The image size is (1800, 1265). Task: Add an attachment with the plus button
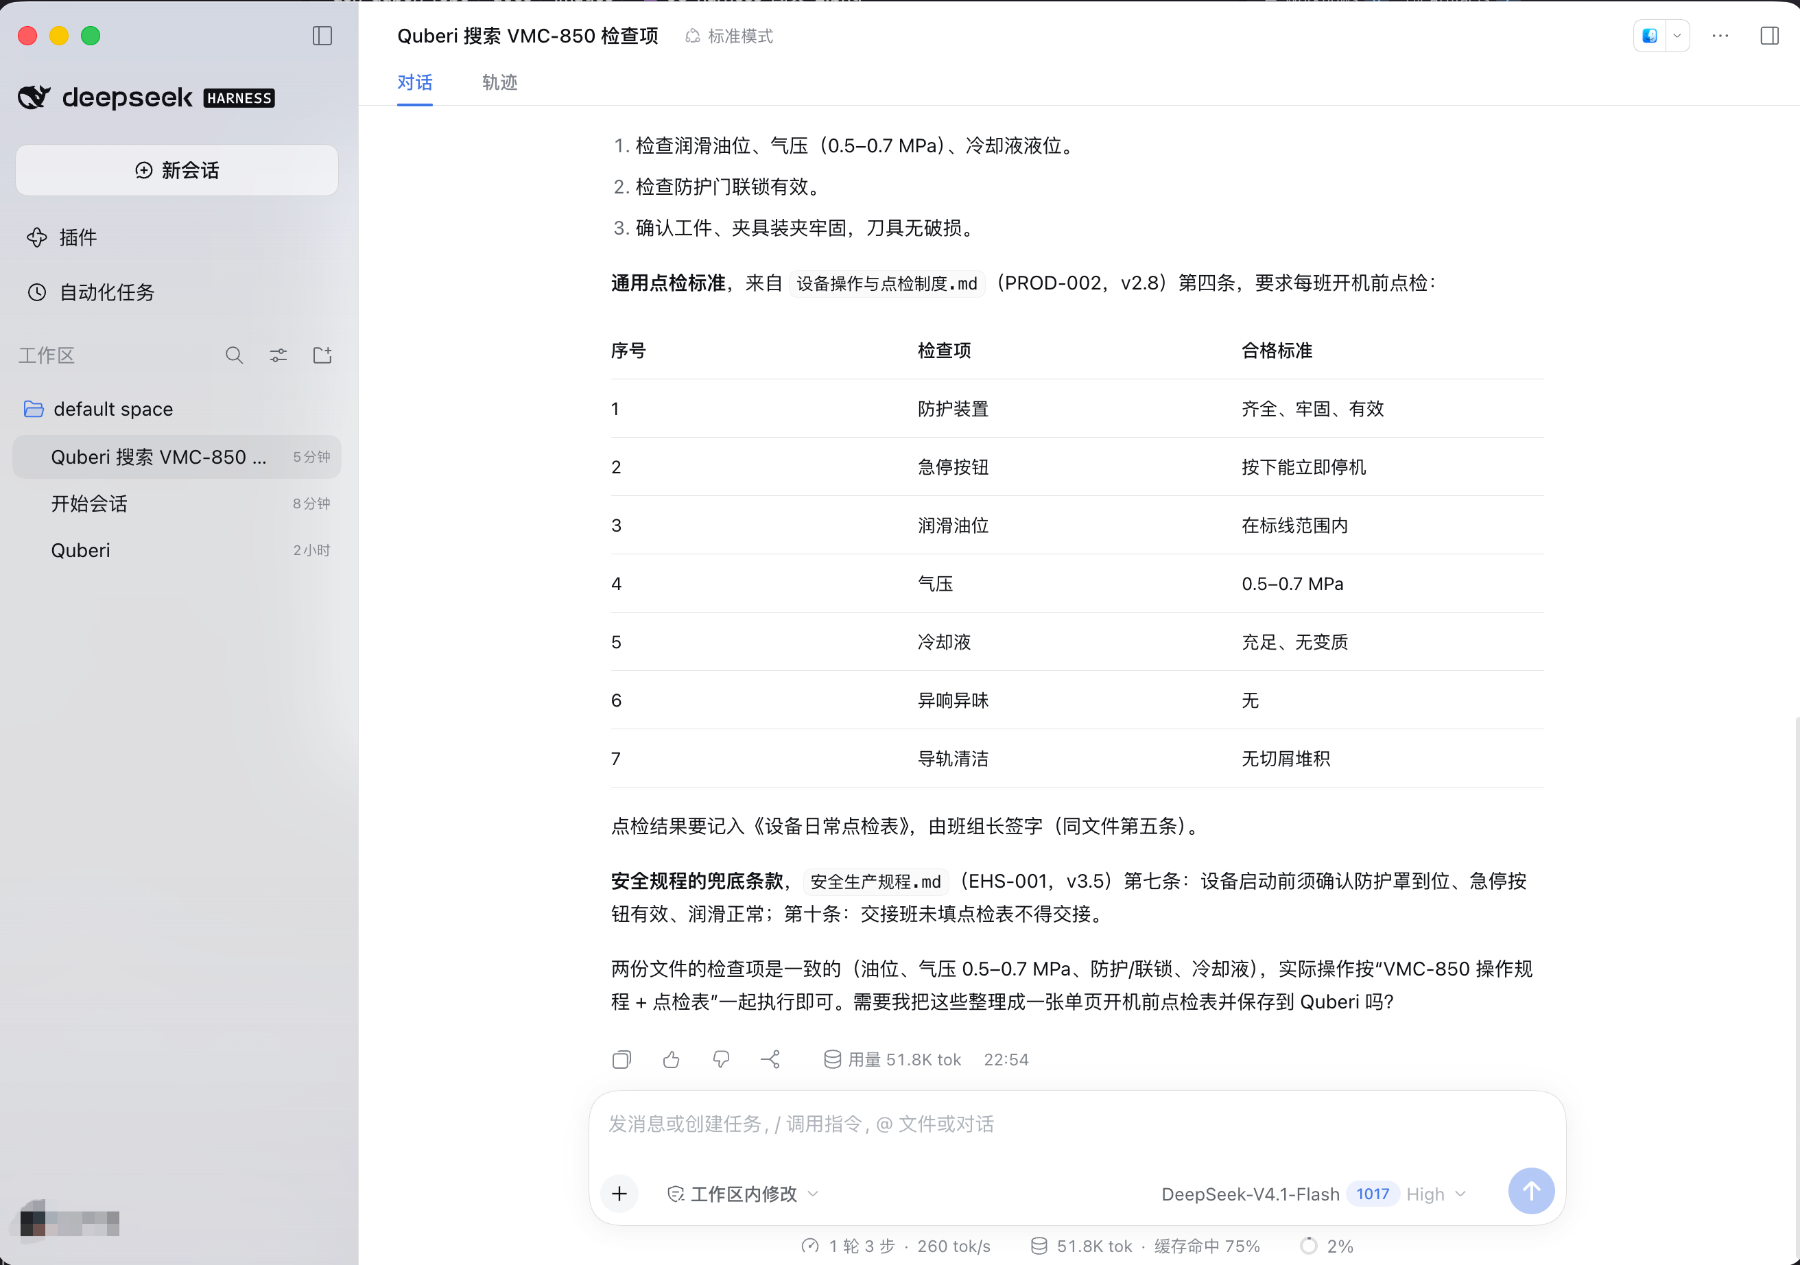coord(619,1194)
